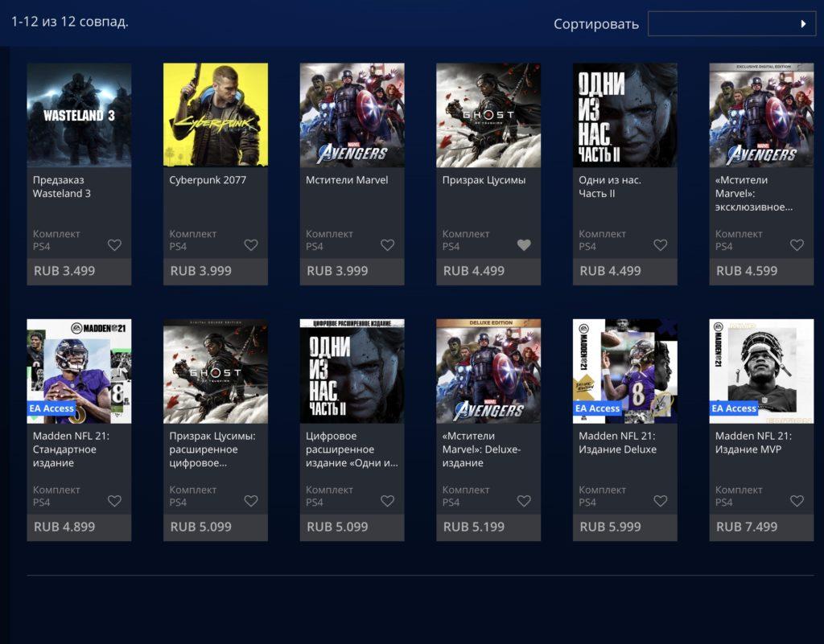Open the Призрак Цусимы title link
Image resolution: width=824 pixels, height=644 pixels.
pos(484,180)
